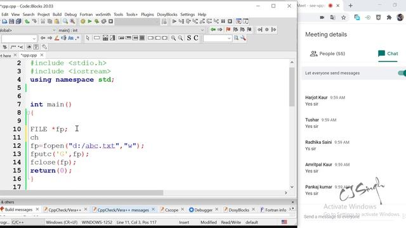This screenshot has height=228, width=406.
Task: Switch to the Build messages tab
Action: tap(18, 210)
